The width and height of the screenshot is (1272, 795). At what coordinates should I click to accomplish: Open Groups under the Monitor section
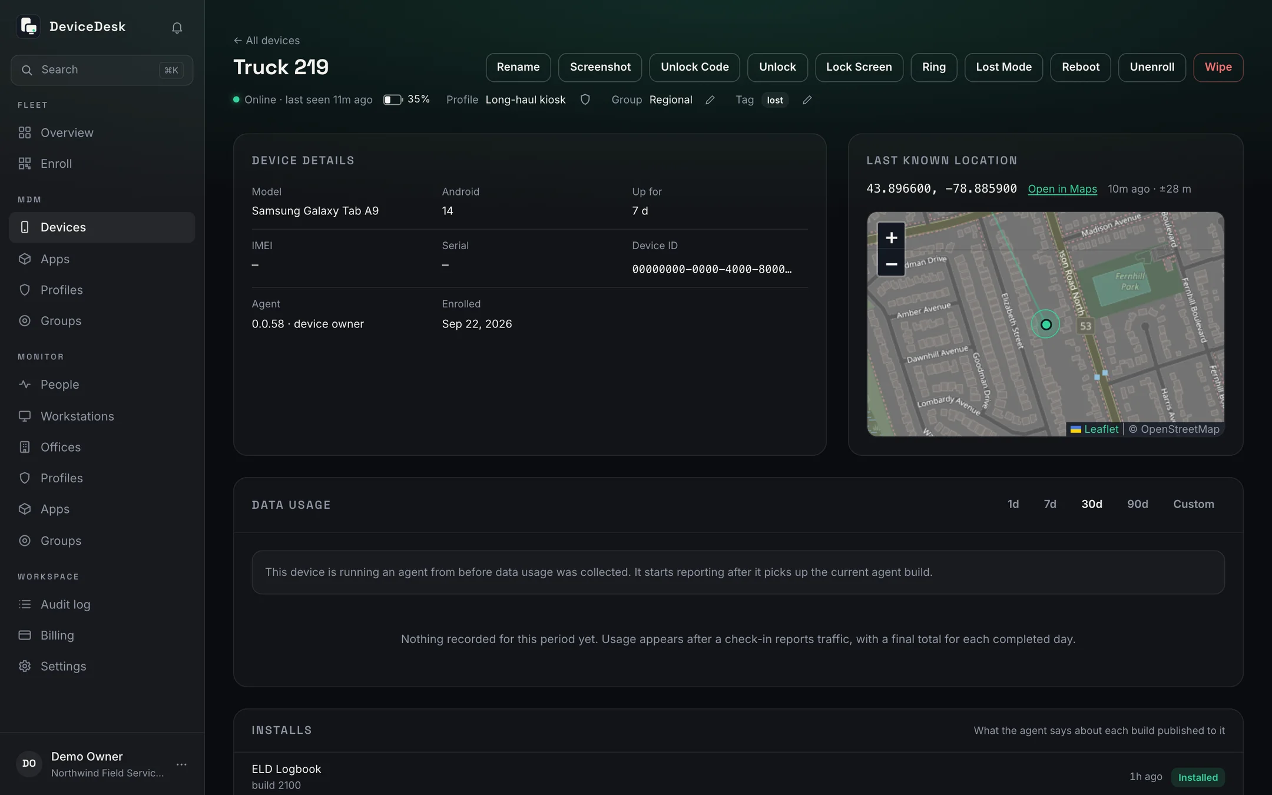[102, 541]
